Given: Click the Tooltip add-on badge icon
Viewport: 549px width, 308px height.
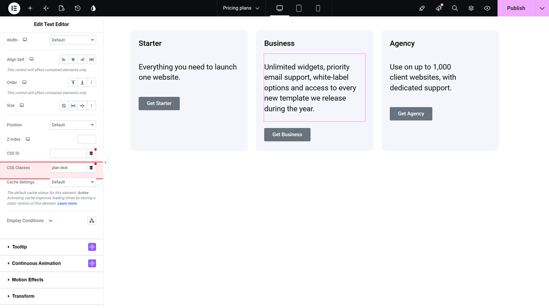Looking at the screenshot, I should (x=92, y=247).
